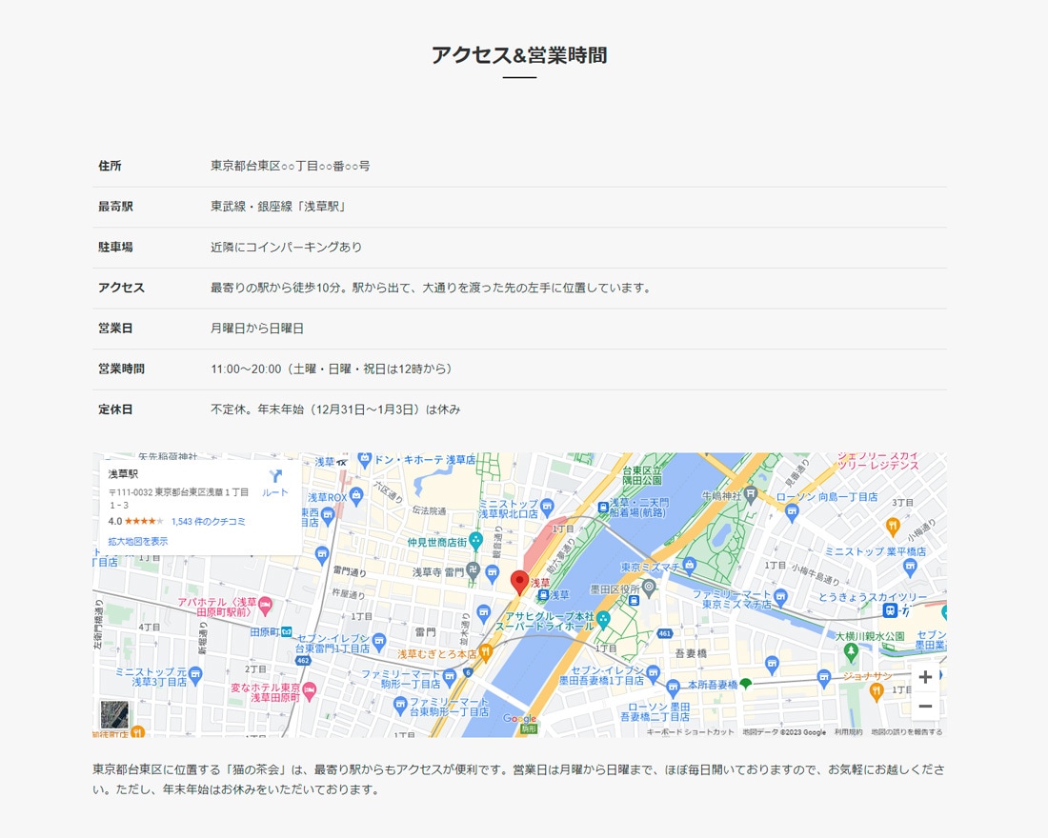This screenshot has height=838, width=1048.
Task: Click the Tokyo Mizumachi shopping marker
Action: (x=689, y=567)
